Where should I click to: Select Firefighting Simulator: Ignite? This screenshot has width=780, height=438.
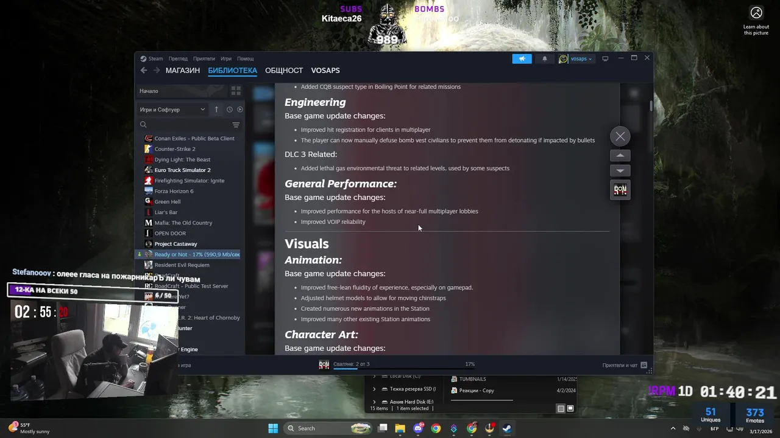pos(189,181)
